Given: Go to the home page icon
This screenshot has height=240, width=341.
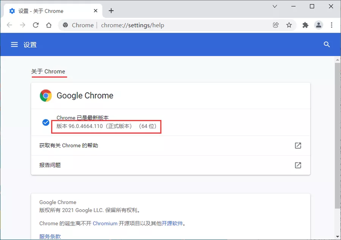Looking at the screenshot, I should point(49,25).
